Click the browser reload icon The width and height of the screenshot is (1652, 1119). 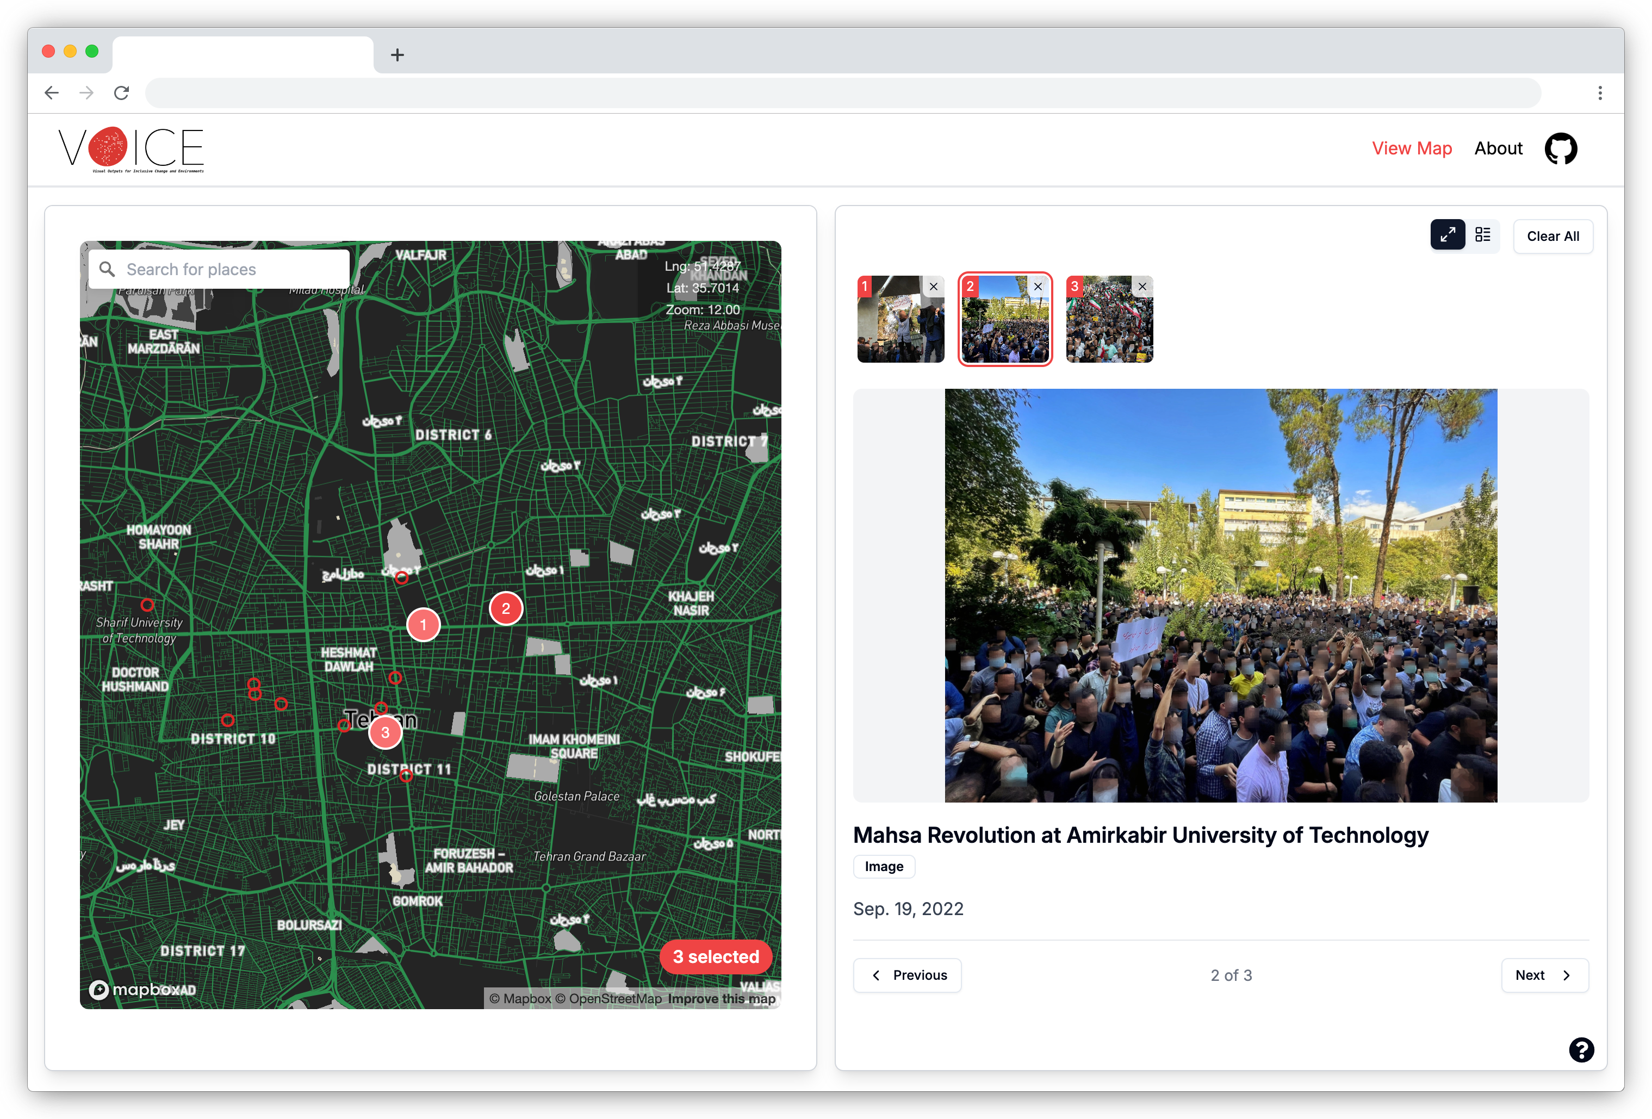click(x=122, y=93)
